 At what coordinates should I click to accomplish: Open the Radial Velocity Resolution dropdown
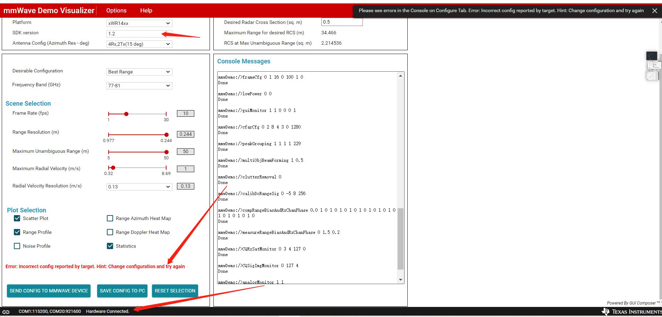click(139, 187)
